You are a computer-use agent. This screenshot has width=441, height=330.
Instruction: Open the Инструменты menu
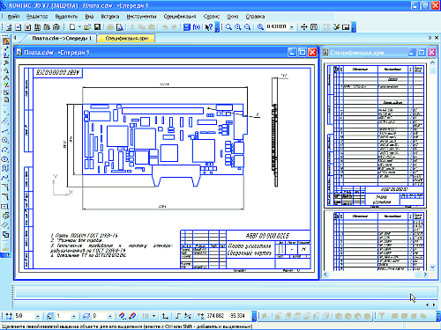pos(141,17)
